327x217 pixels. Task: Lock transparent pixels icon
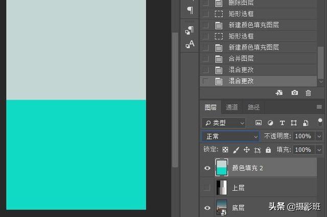click(x=225, y=149)
